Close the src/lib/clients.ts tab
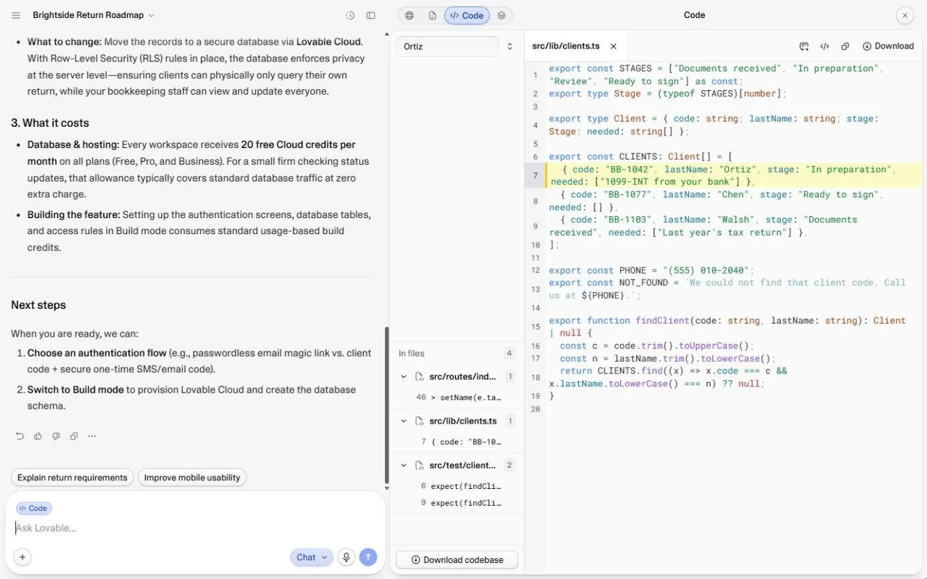The width and height of the screenshot is (927, 579). point(613,46)
